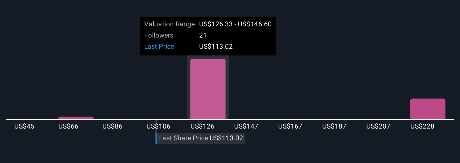The height and width of the screenshot is (163, 460).
Task: Click the US$45 axis label
Action: pyautogui.click(x=24, y=126)
